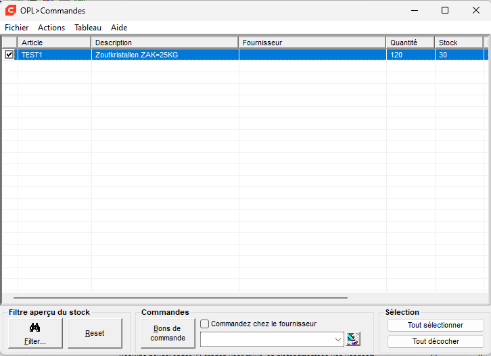491x356 pixels.
Task: Maximize the OPL>Commandes window
Action: (445, 10)
